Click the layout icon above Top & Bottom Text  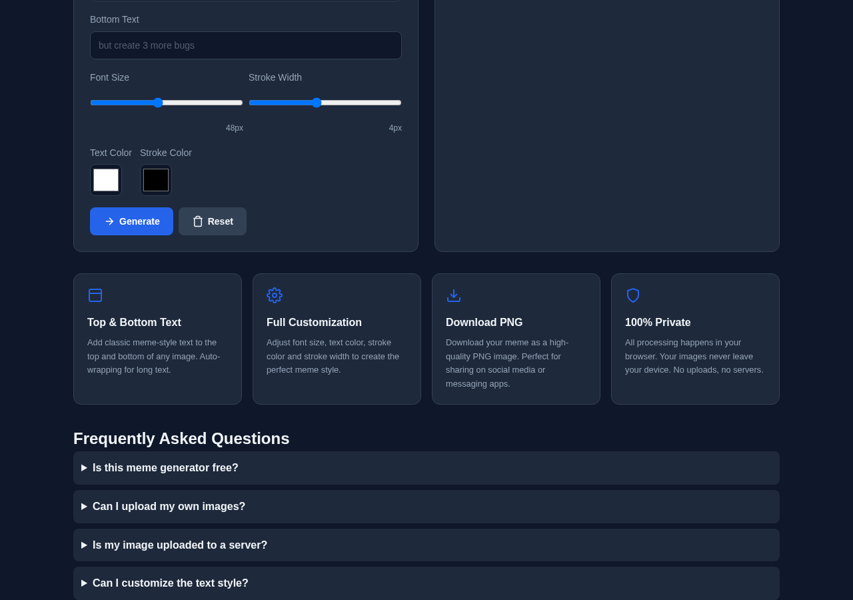pos(95,295)
